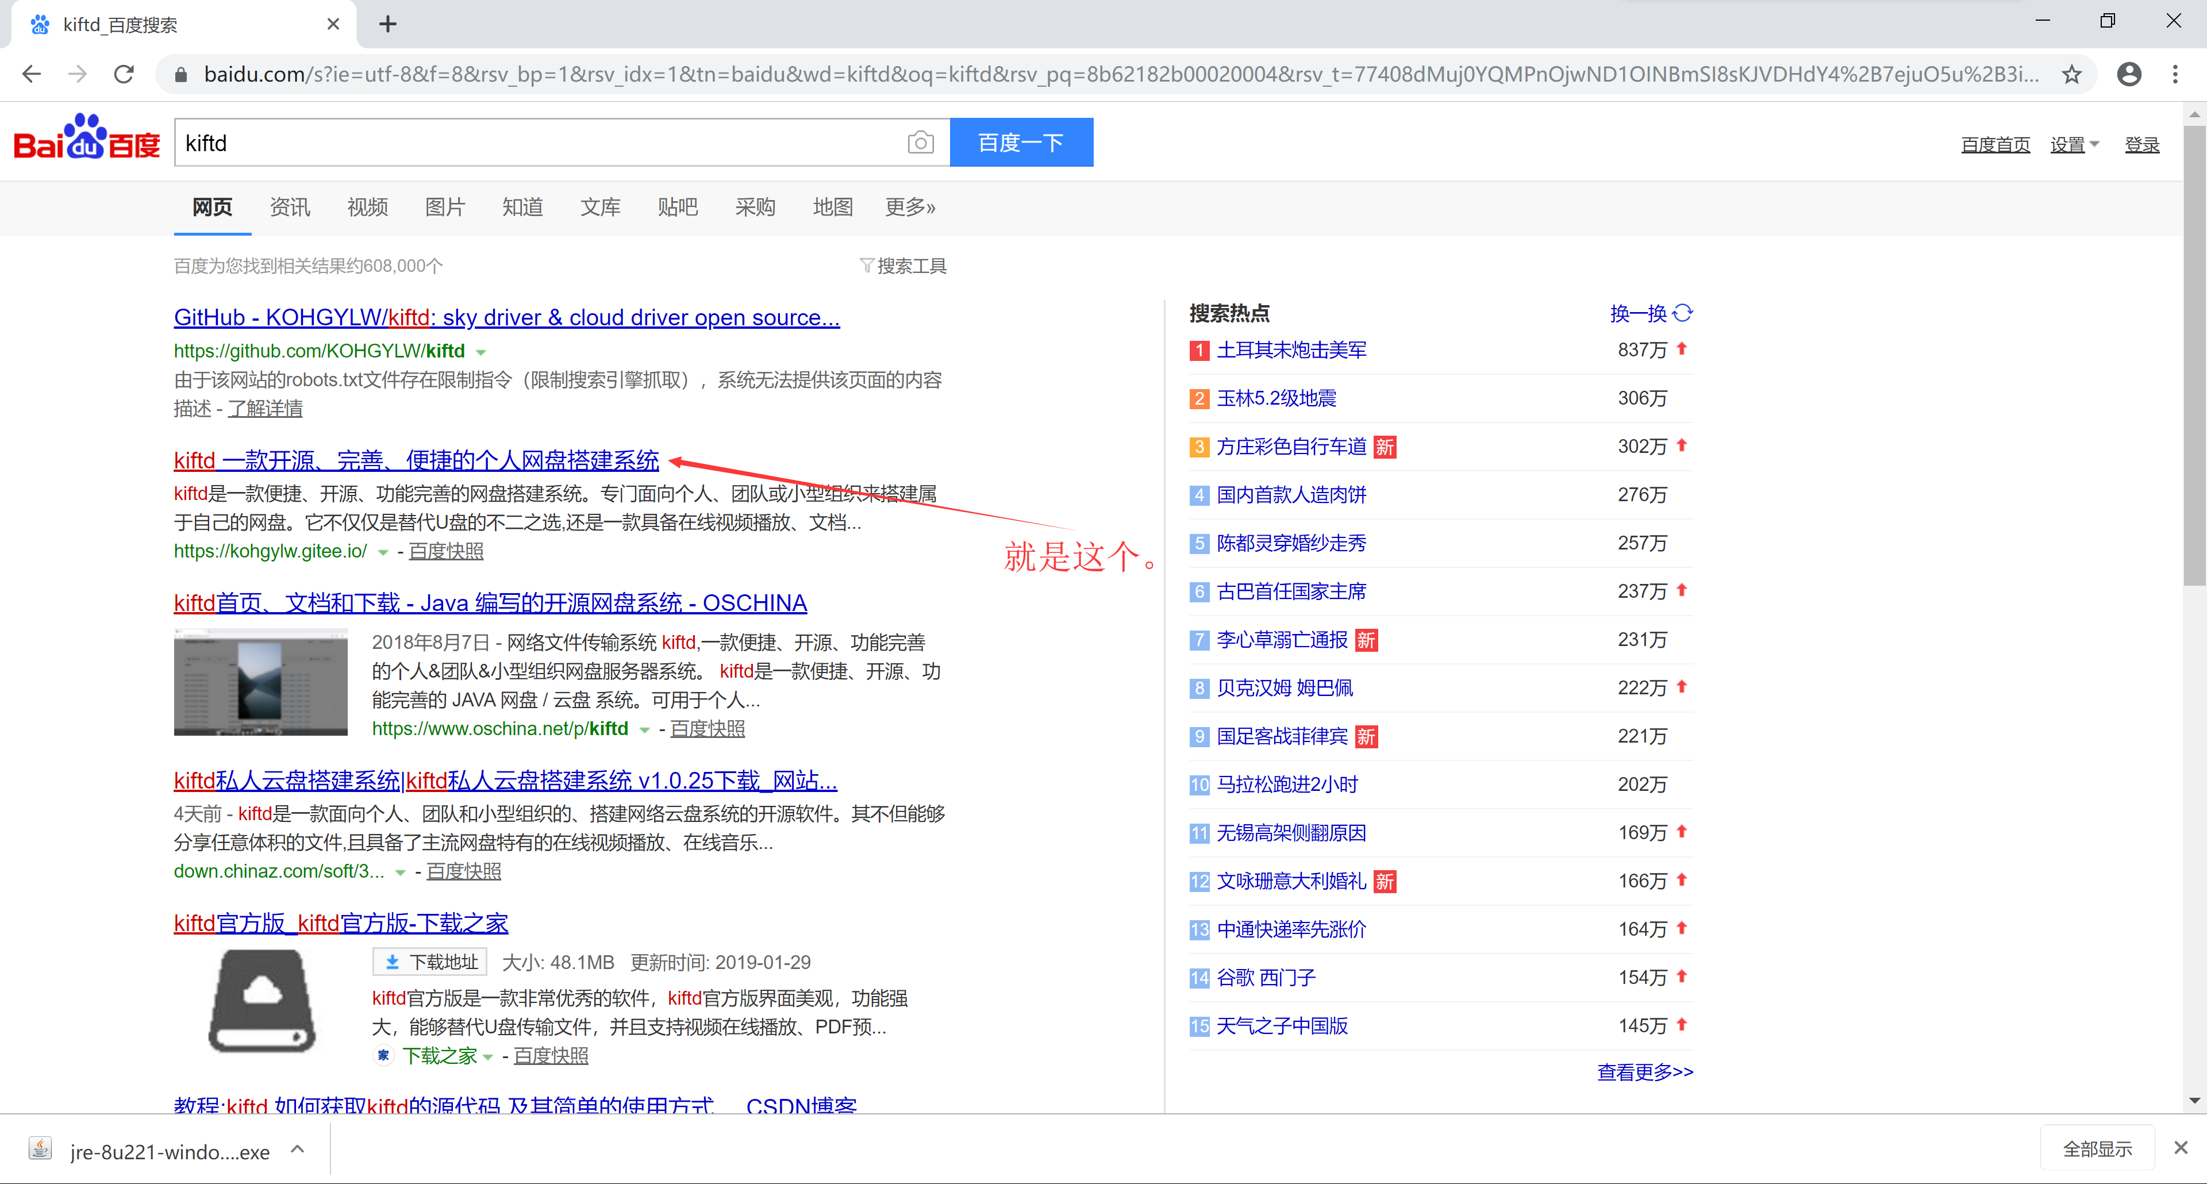Click the 百度一下 search button
This screenshot has width=2207, height=1184.
pyautogui.click(x=1021, y=142)
